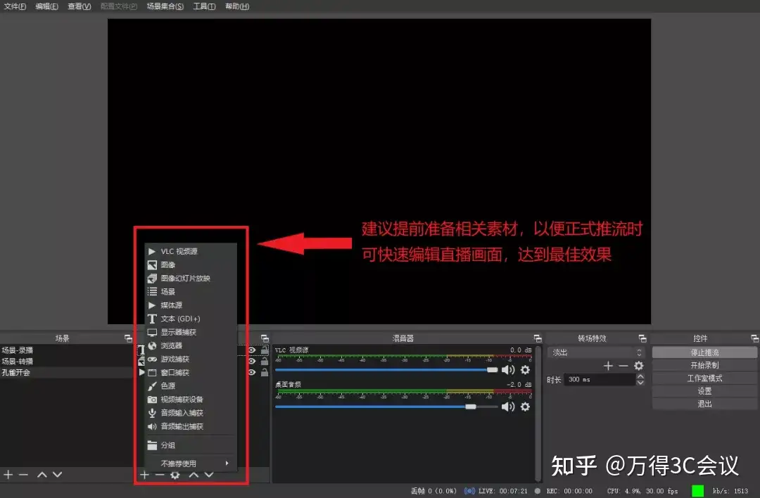Viewport: 760px width, 498px height.
Task: Adjust the 桌面音频 volume slider
Action: tap(471, 406)
